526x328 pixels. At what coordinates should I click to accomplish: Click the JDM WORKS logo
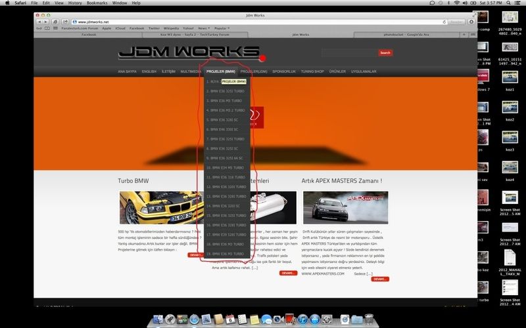(192, 53)
